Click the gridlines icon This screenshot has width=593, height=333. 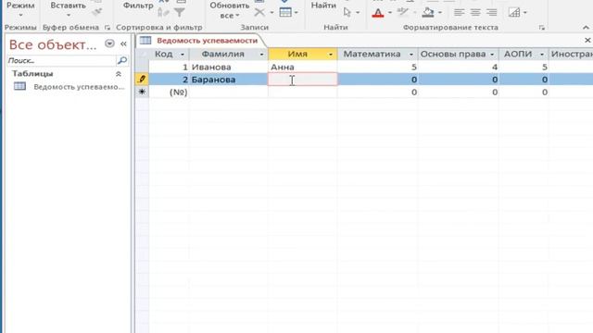[514, 12]
